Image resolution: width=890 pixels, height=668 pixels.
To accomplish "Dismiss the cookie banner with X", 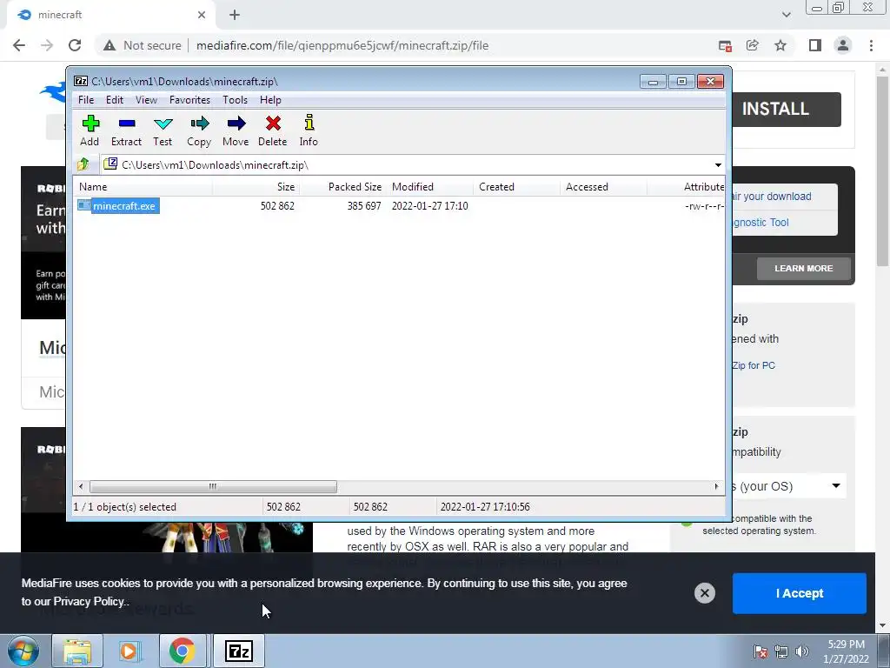I will (704, 593).
